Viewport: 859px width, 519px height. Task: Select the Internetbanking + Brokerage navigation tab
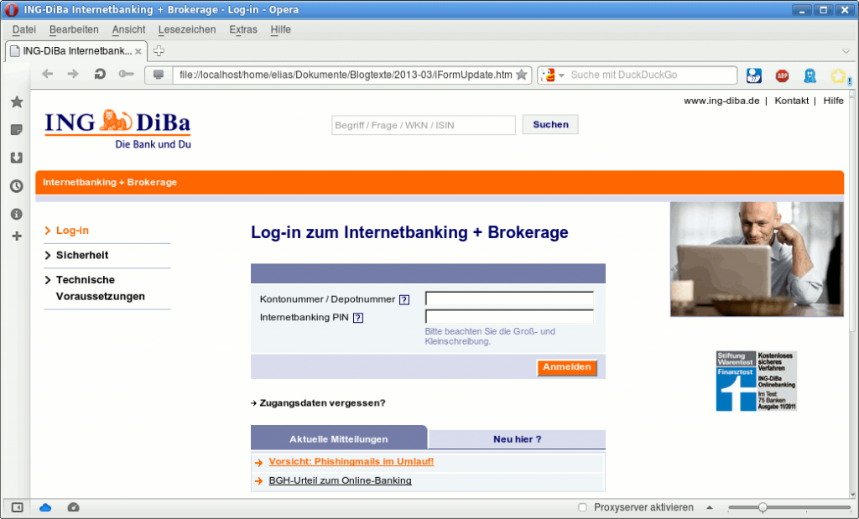tap(110, 182)
